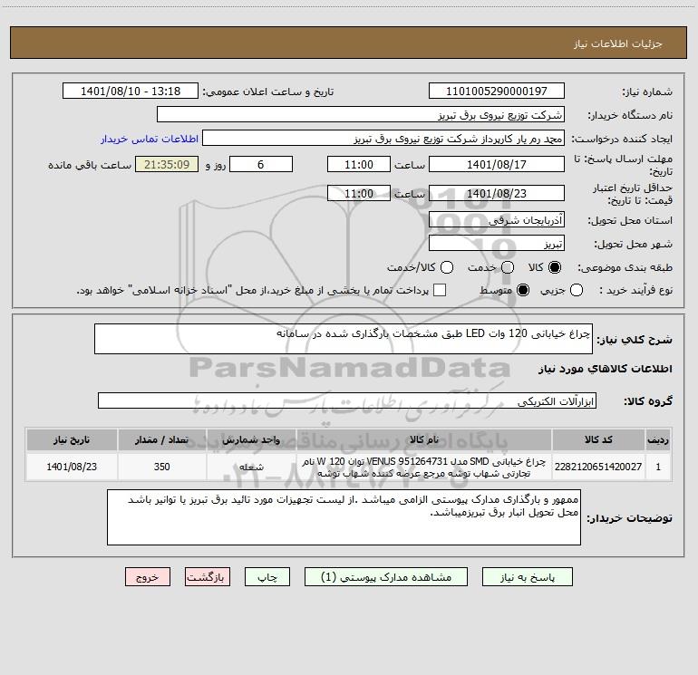Click the product name cell چراغ خیابانی SMD
This screenshot has width=698, height=675.
click(424, 467)
